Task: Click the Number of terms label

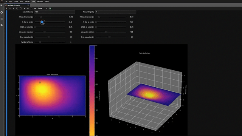Action: point(27,42)
